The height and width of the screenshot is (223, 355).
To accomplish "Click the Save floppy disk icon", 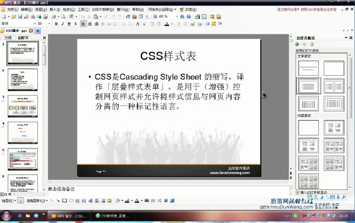I will 20,17.
